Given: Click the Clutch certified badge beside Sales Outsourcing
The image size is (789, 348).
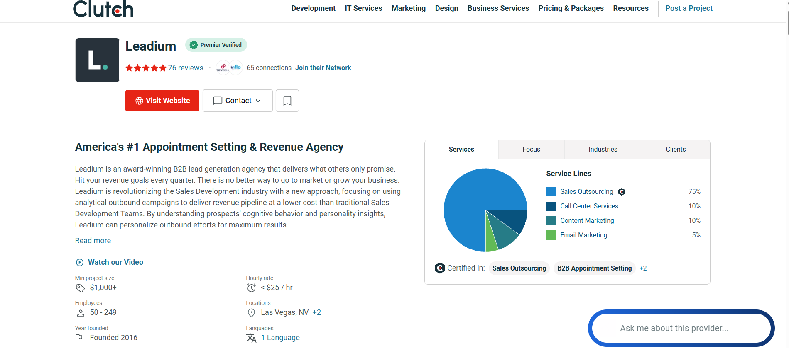Looking at the screenshot, I should [x=622, y=192].
